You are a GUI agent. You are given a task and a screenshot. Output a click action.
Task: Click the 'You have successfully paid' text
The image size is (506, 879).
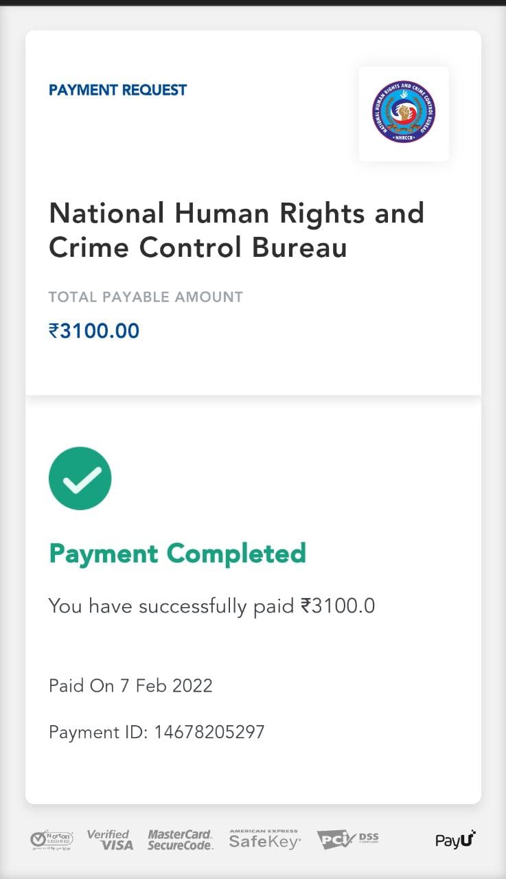pyautogui.click(x=172, y=606)
